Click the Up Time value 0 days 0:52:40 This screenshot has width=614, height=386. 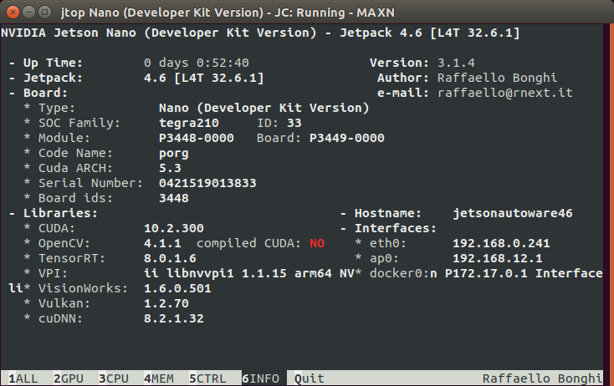point(197,63)
